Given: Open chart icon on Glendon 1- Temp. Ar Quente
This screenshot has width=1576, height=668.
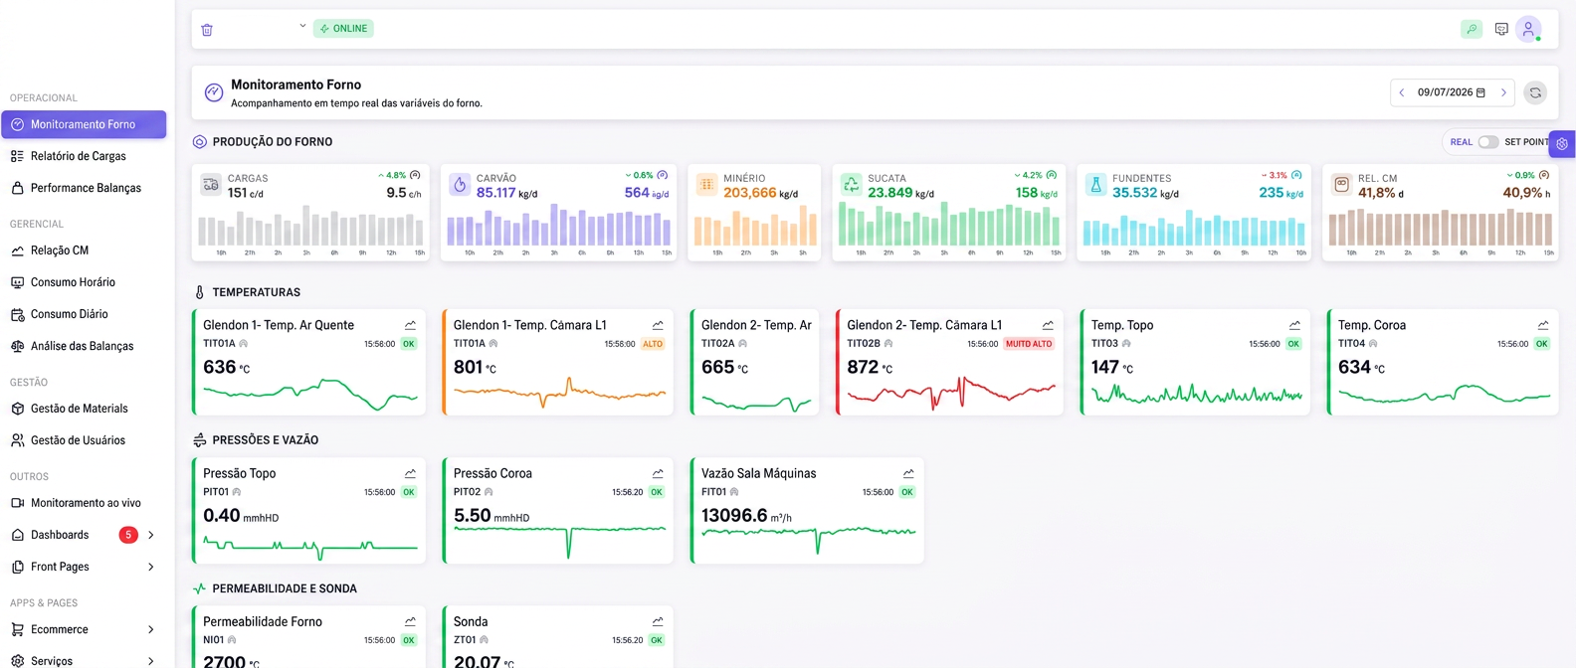Looking at the screenshot, I should click(410, 325).
